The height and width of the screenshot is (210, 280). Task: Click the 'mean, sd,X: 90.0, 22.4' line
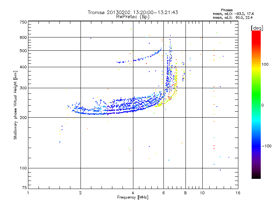233,17
